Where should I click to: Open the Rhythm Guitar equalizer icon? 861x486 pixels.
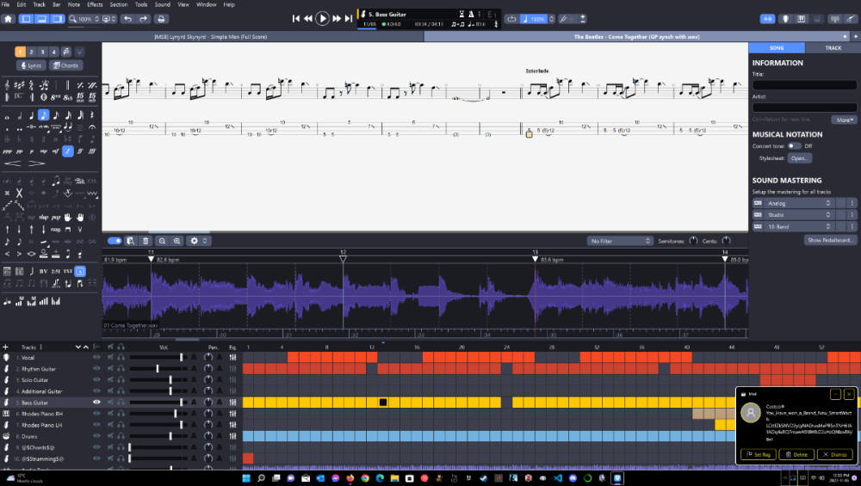(x=232, y=368)
